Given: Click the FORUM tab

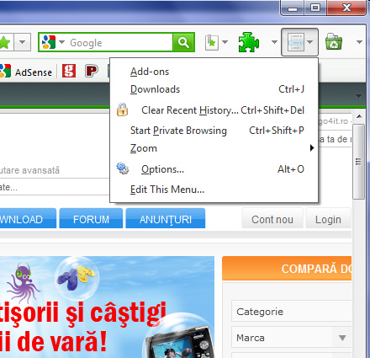Looking at the screenshot, I should point(91,219).
